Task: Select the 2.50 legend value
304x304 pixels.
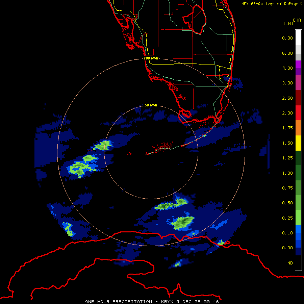Action: click(x=287, y=98)
